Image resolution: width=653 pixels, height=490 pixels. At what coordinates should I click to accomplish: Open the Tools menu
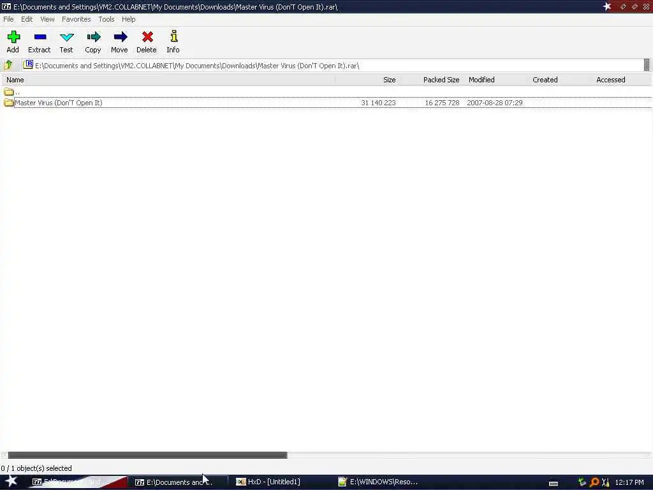tap(106, 19)
